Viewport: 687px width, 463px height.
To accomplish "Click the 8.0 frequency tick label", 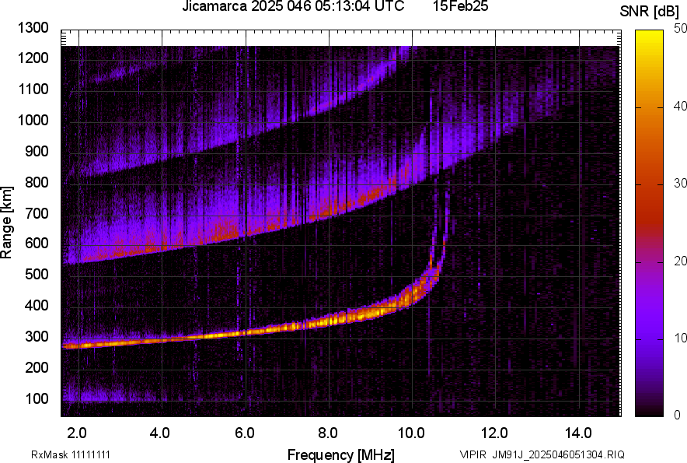I will [328, 432].
